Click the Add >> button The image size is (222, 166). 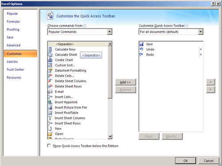click(126, 82)
